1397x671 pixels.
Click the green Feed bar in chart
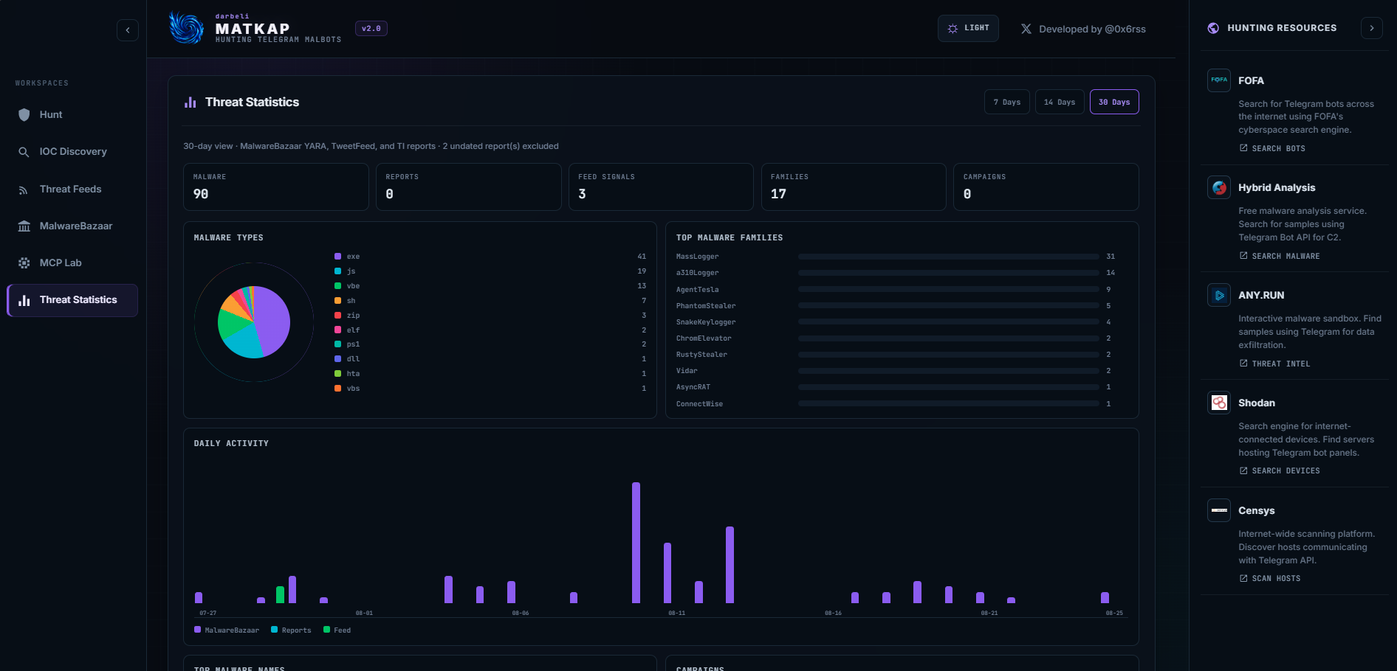pyautogui.click(x=280, y=594)
